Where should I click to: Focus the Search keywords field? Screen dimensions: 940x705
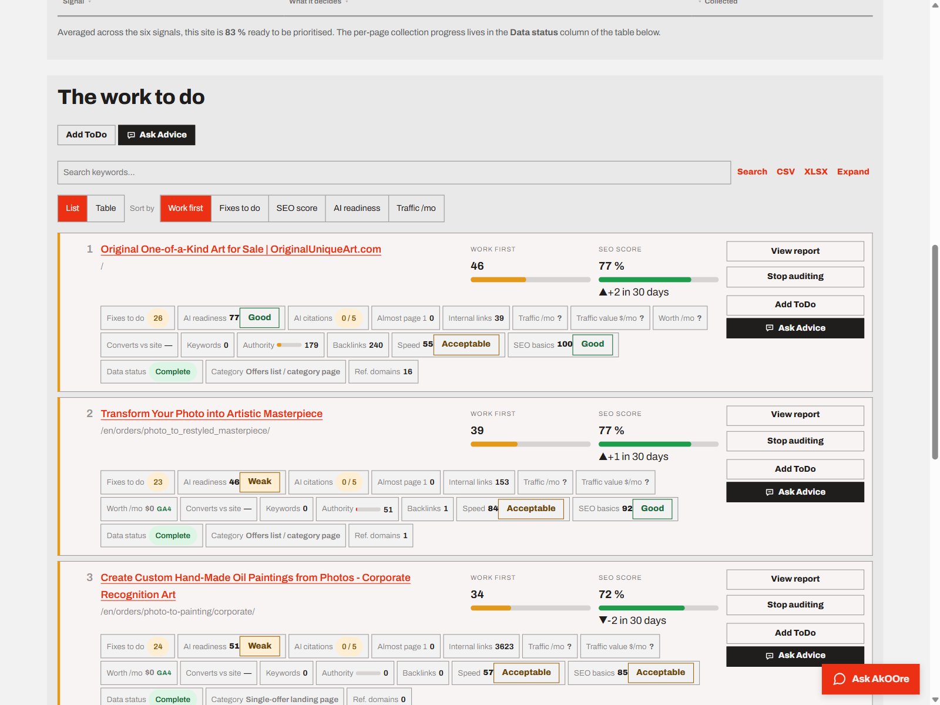(394, 173)
